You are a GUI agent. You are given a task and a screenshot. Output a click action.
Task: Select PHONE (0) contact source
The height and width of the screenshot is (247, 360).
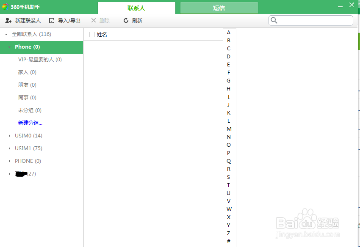pos(28,161)
